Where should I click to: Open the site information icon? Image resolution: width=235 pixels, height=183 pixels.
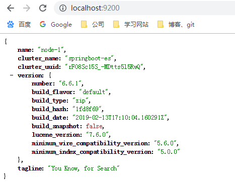[63, 8]
